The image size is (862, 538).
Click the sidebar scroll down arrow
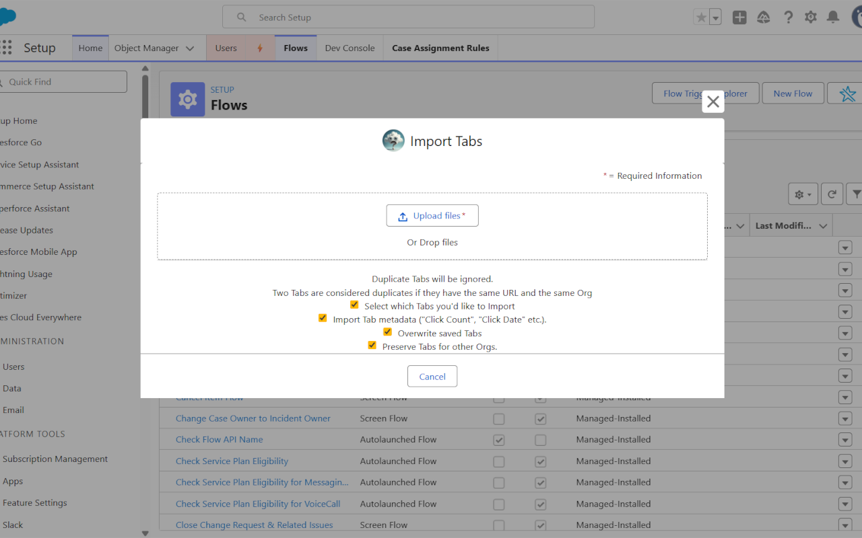145,533
